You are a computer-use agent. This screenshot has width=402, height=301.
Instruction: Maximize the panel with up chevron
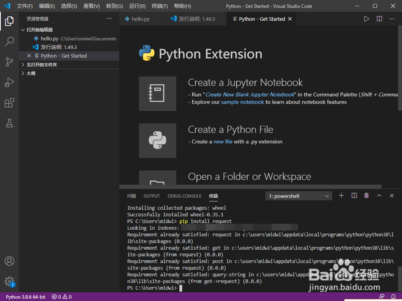(x=379, y=196)
